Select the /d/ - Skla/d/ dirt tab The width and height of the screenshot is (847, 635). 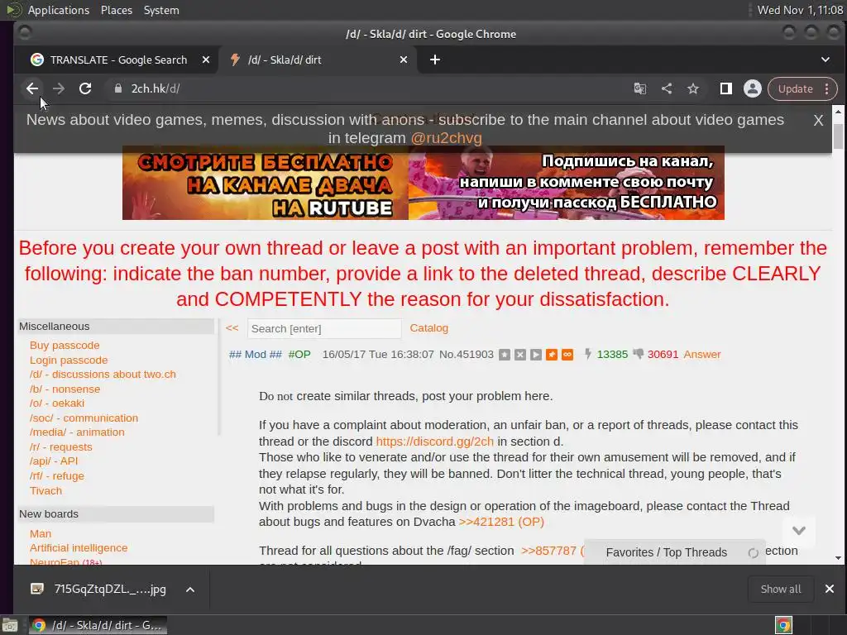(x=318, y=60)
